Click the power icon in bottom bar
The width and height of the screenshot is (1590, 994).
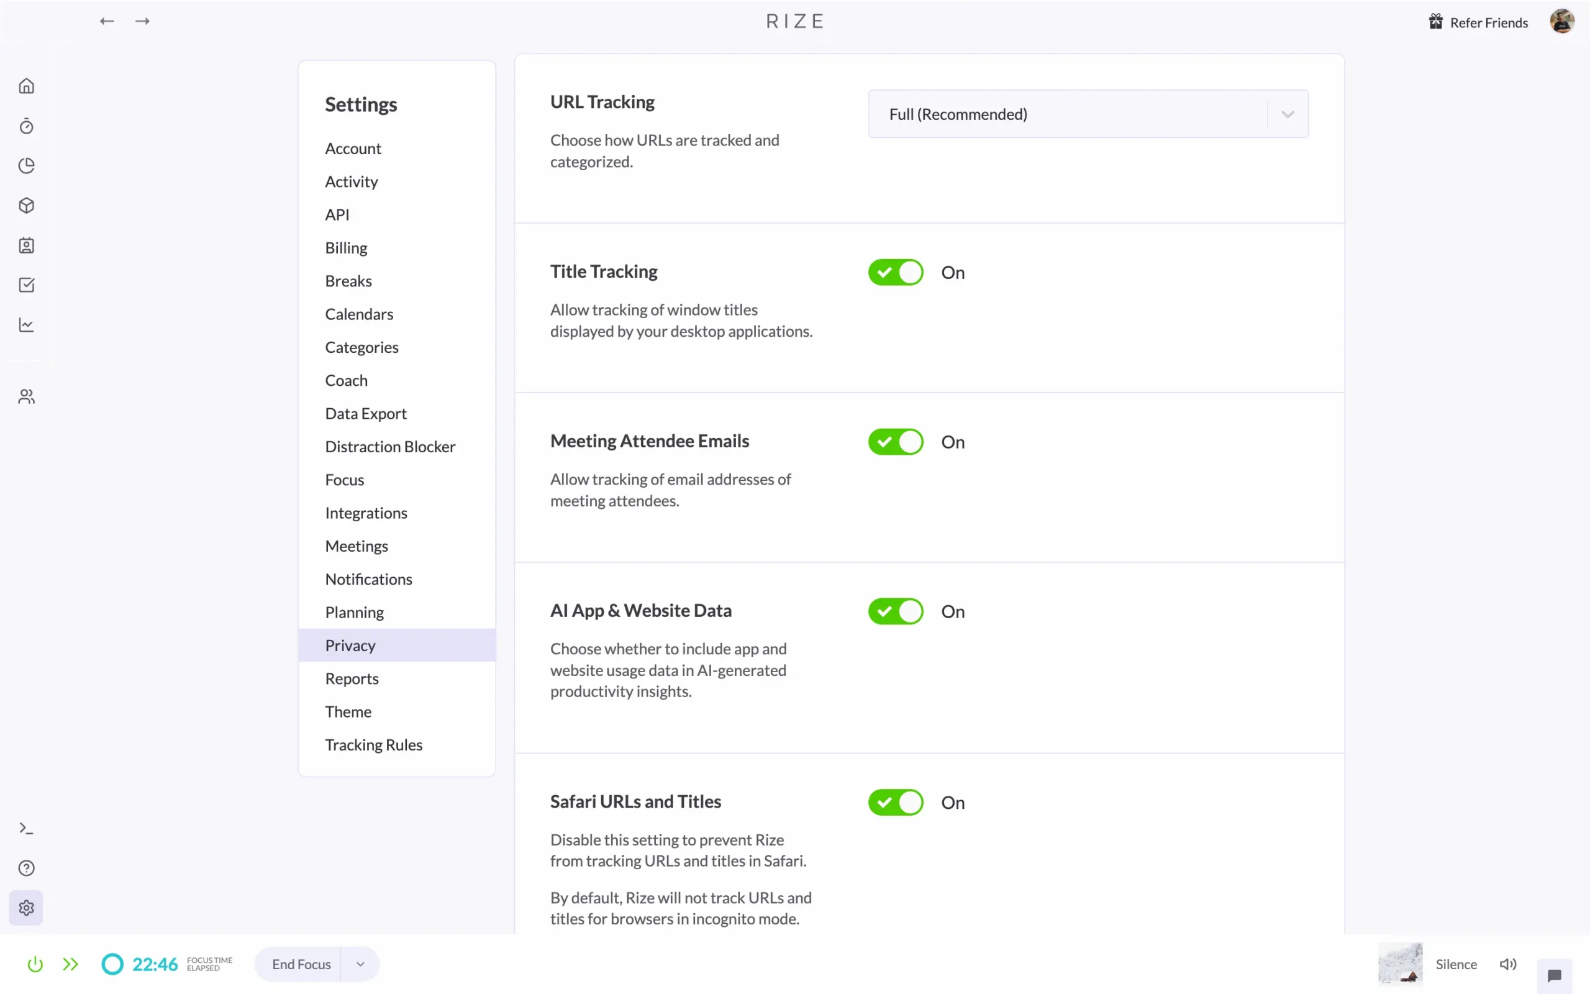tap(35, 964)
